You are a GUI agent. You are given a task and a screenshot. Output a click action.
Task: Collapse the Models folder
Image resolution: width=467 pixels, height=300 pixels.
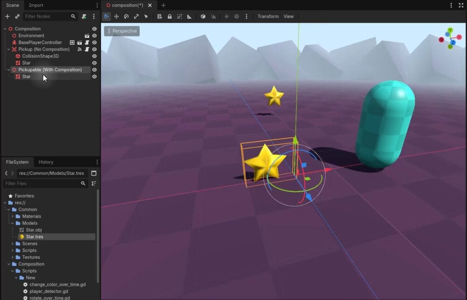(13, 223)
